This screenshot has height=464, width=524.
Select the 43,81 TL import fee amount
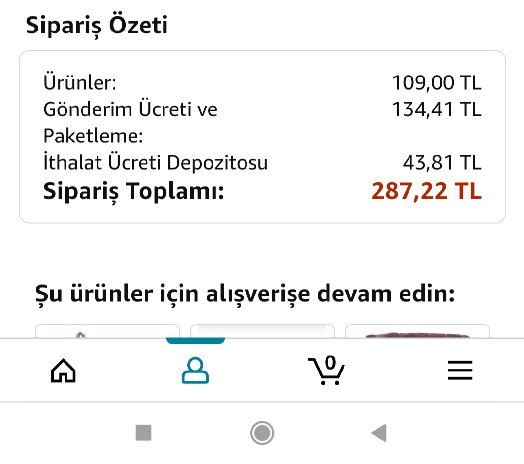[442, 163]
